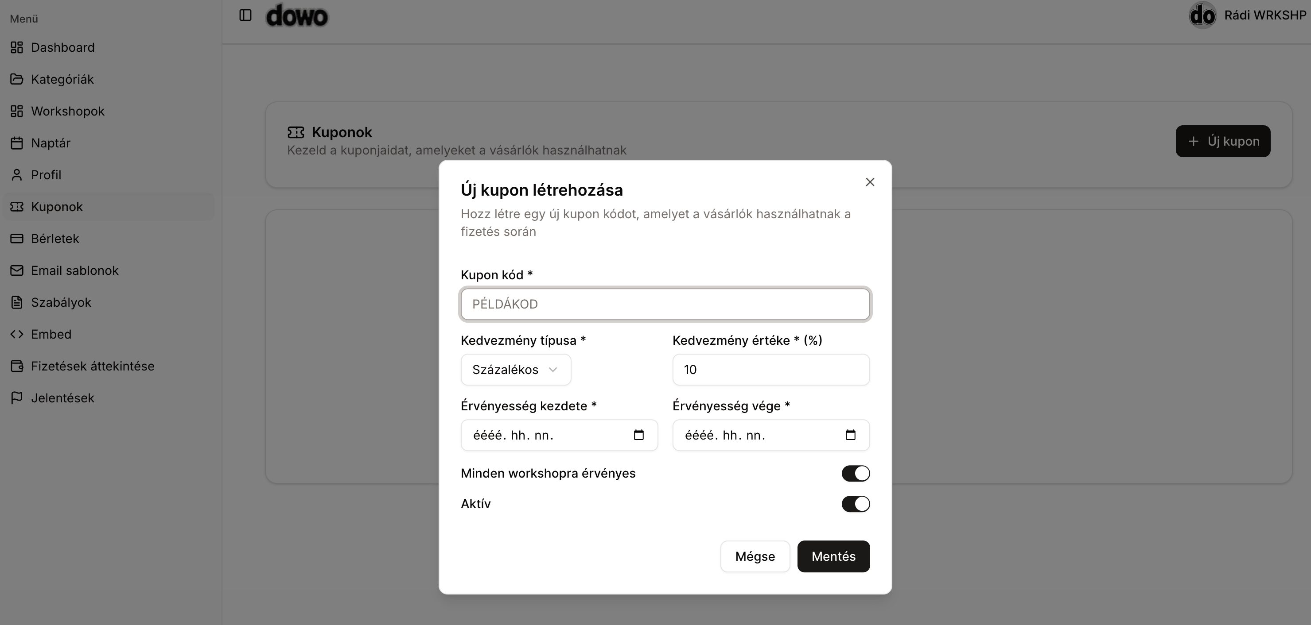
Task: Expand the Kedvezmény típusa Százalékos dropdown
Action: [x=516, y=370]
